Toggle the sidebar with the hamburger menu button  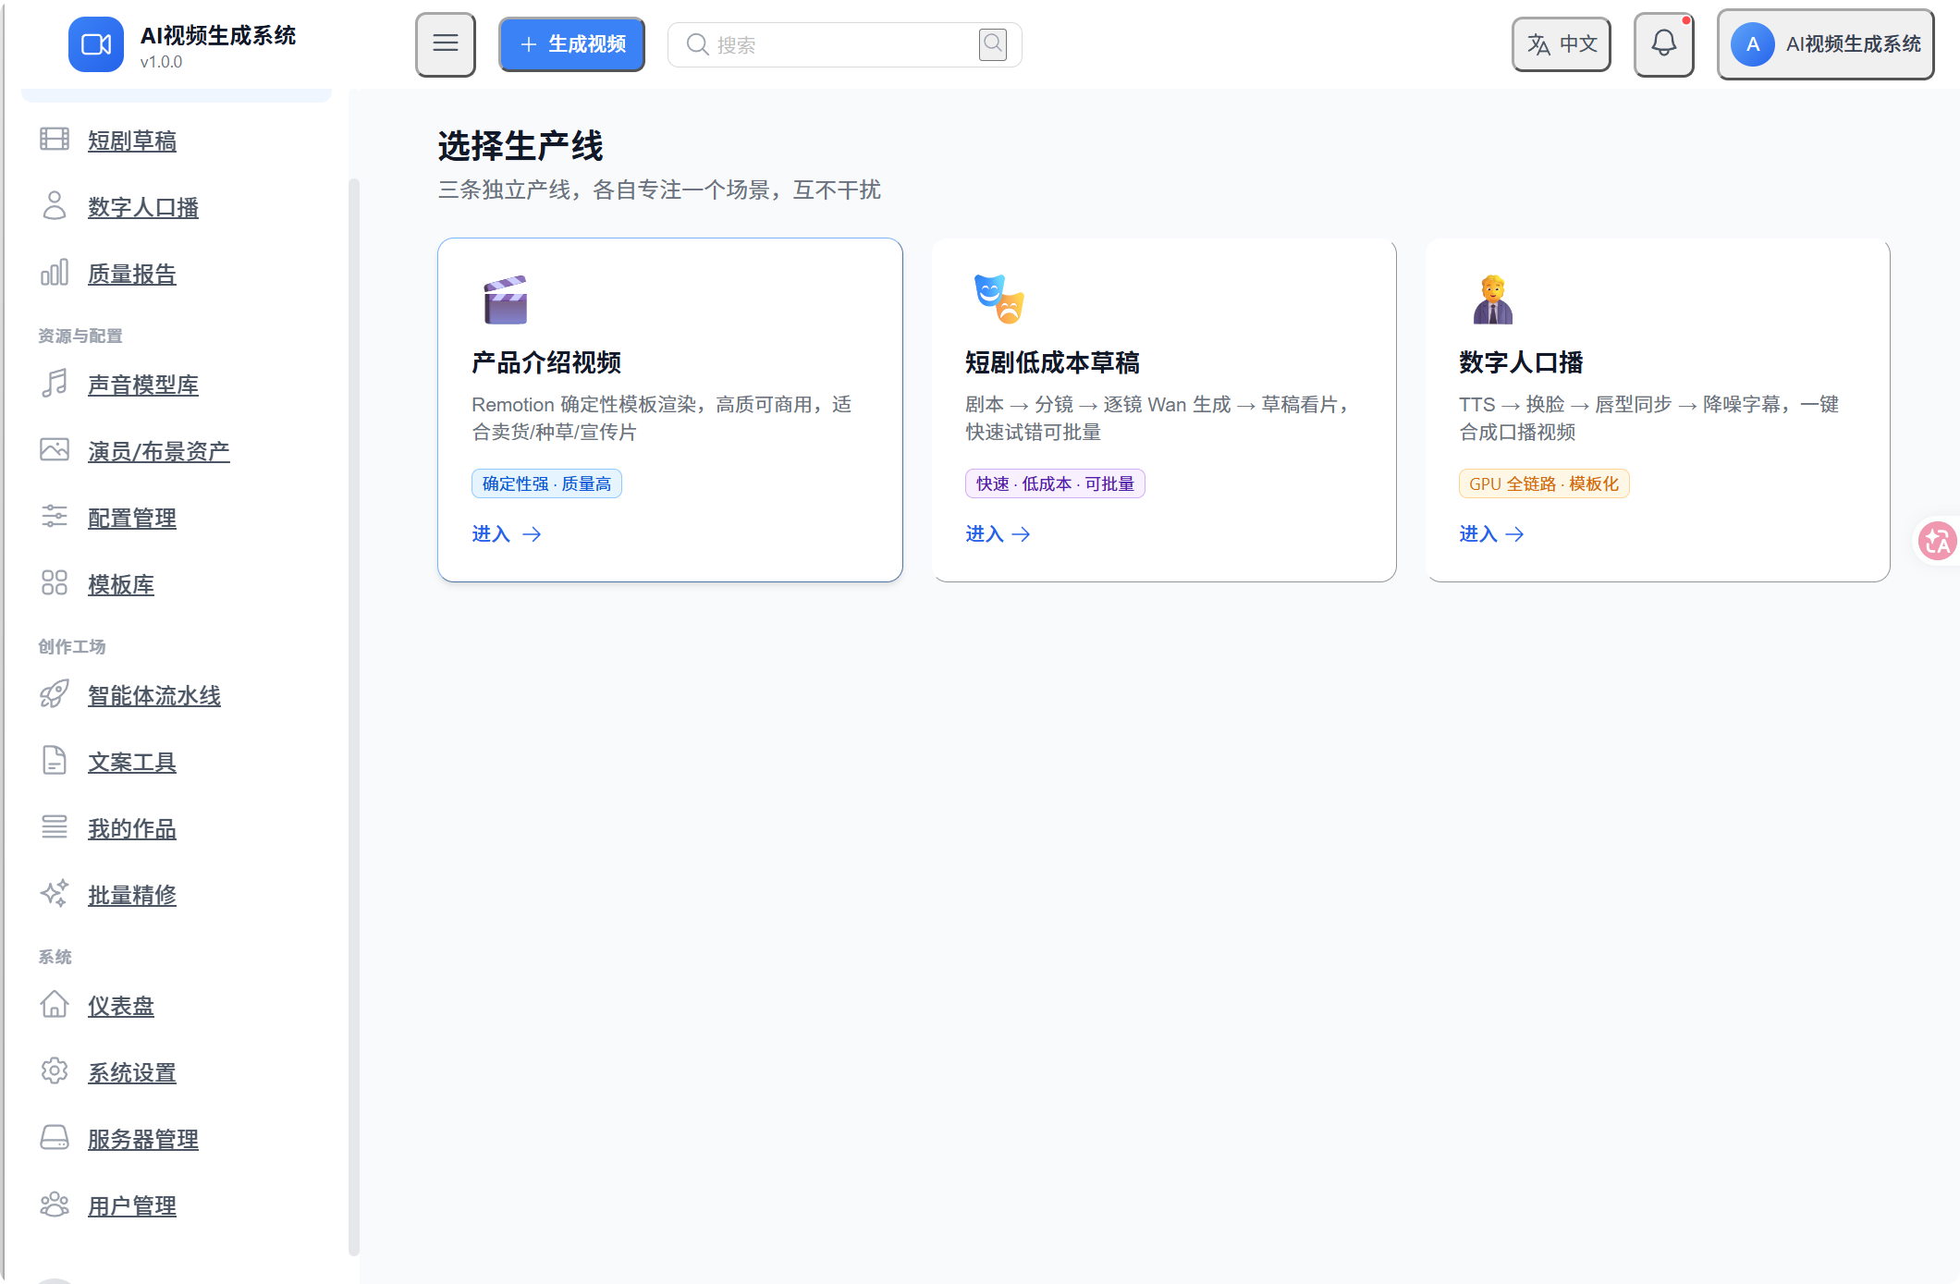pyautogui.click(x=446, y=44)
